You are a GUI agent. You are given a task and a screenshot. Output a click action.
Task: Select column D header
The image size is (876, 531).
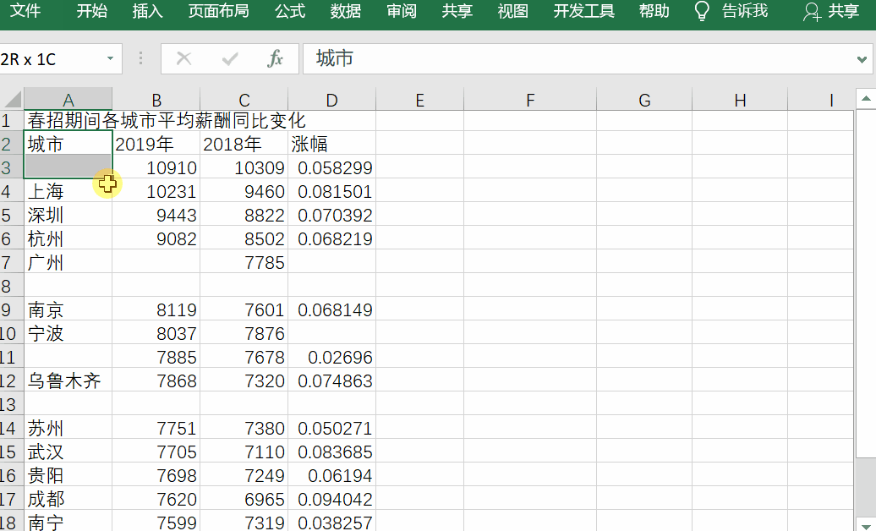coord(331,100)
